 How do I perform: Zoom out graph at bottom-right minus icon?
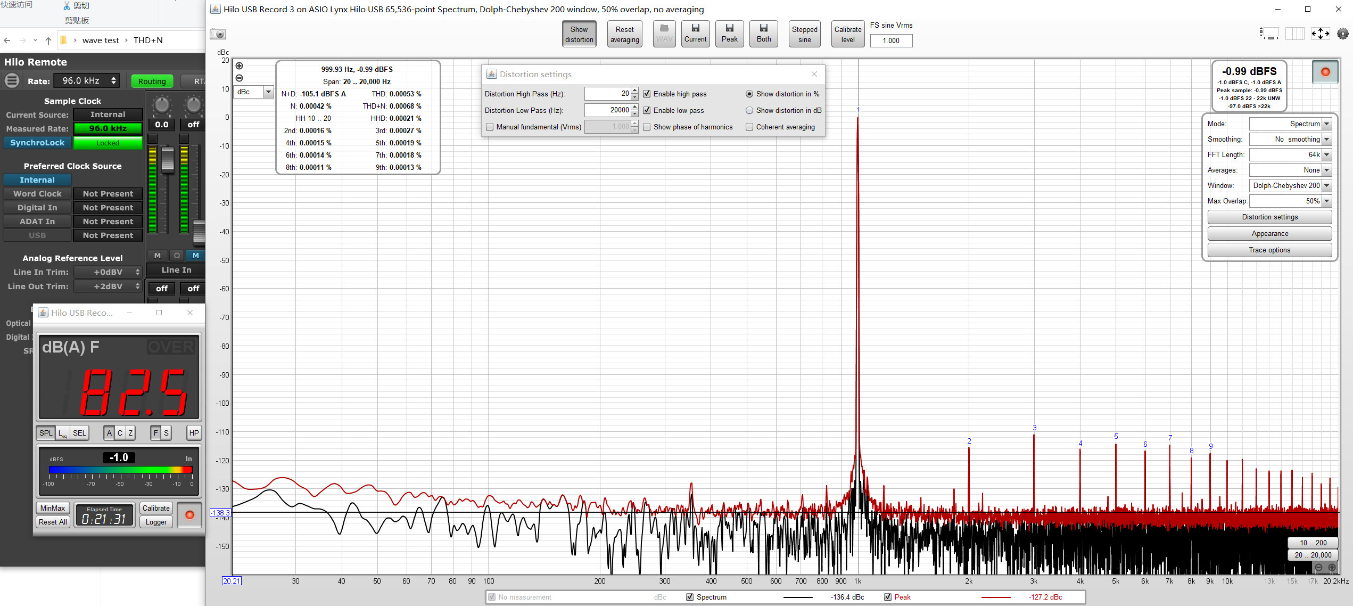tap(1318, 567)
